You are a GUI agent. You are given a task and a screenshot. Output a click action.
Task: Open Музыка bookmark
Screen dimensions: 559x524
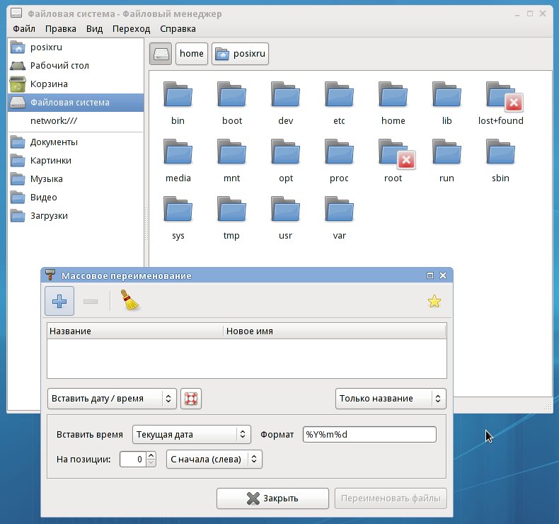76,179
